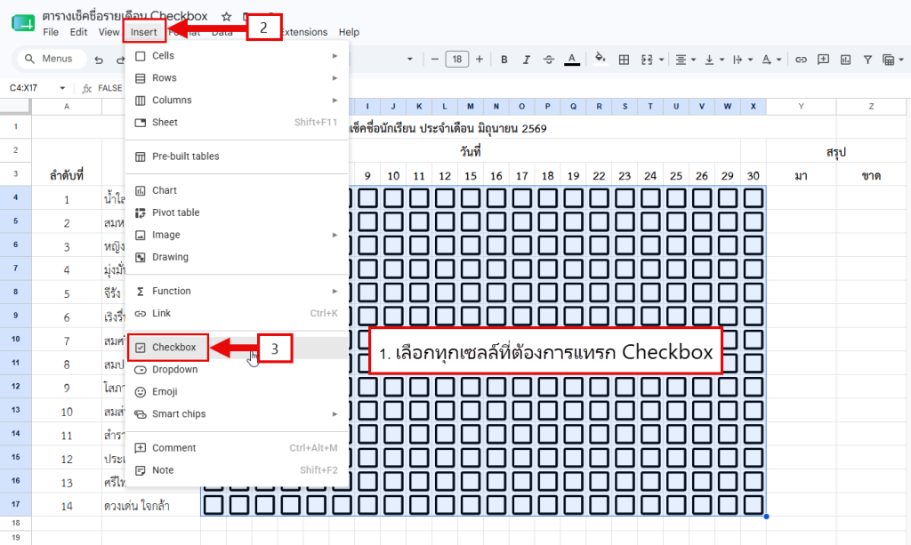The width and height of the screenshot is (911, 545).
Task: Open the name box dropdown arrow
Action: 62,88
